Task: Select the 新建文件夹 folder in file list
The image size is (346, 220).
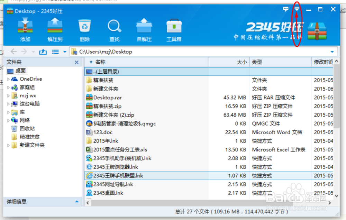Action: click(x=209, y=89)
